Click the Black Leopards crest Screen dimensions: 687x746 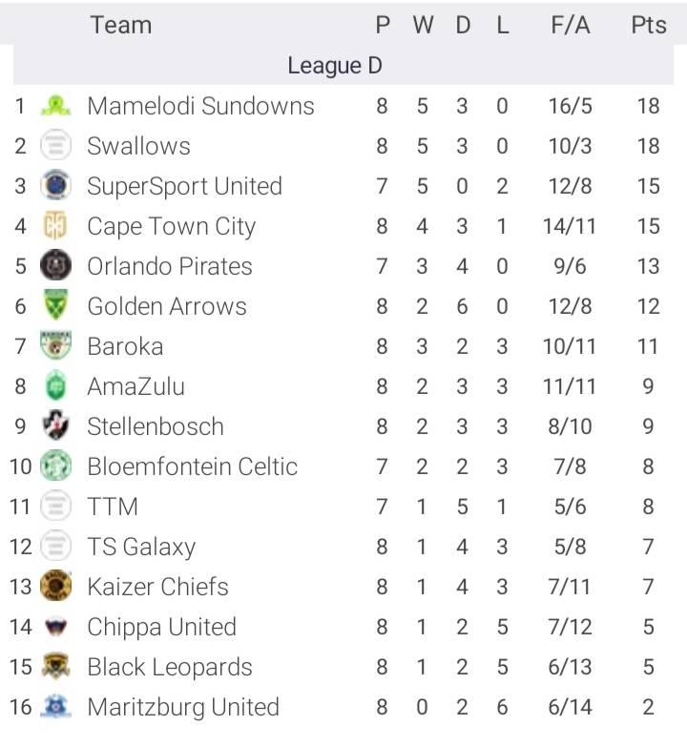[x=55, y=666]
